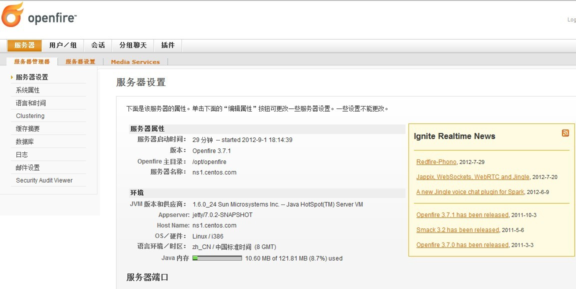Open 邮件设置 sidebar item

pyautogui.click(x=27, y=167)
